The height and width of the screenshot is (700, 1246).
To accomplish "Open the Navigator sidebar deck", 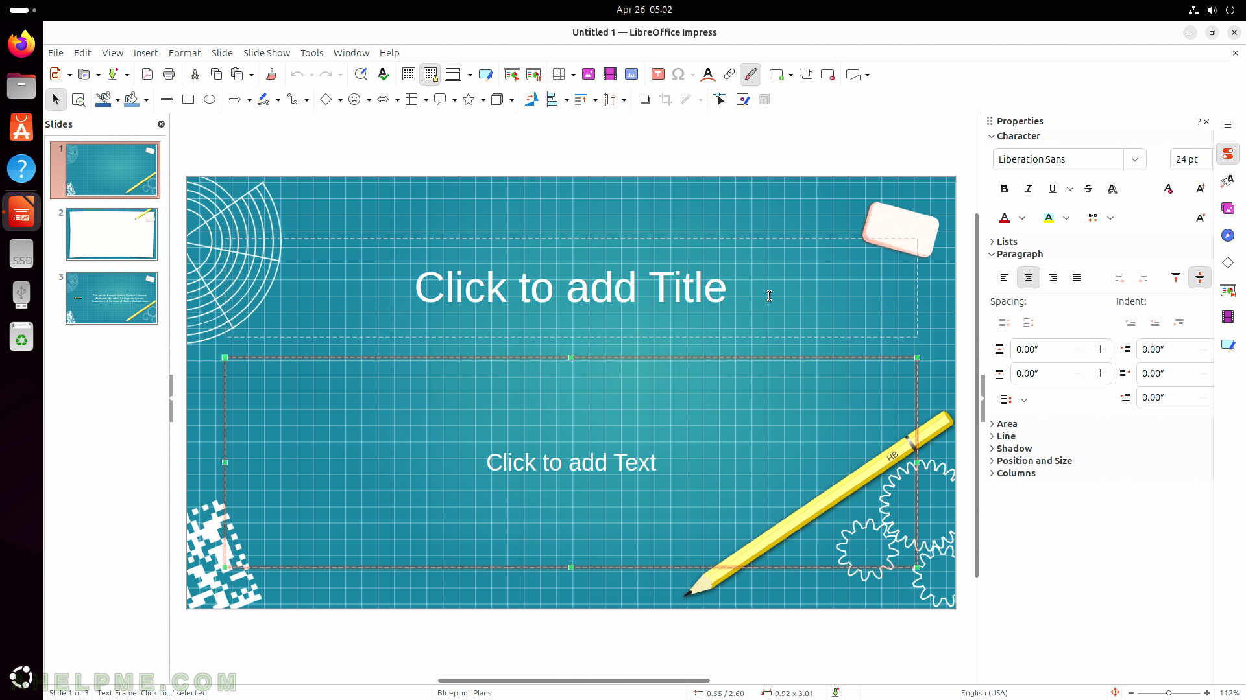I will 1228,235.
